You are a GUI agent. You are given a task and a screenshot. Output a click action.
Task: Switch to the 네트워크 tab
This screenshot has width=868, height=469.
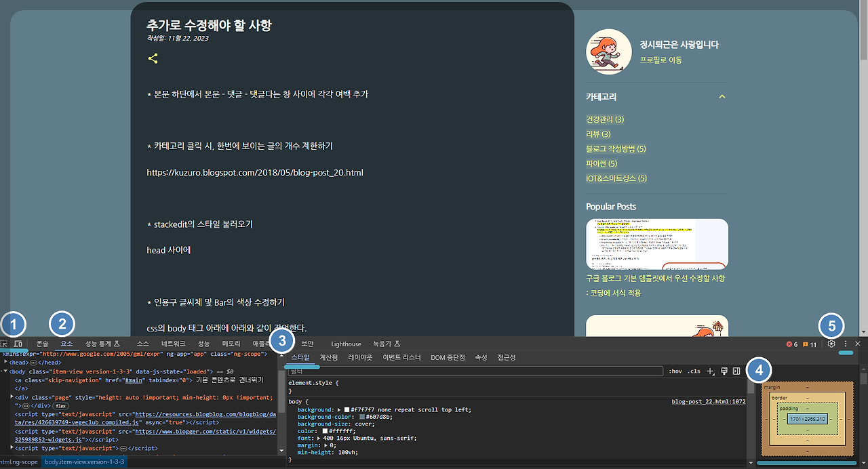174,344
